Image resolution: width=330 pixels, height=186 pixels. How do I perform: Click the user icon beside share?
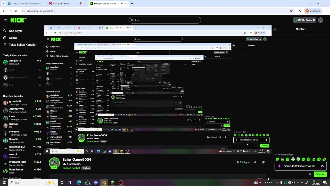click(x=263, y=162)
